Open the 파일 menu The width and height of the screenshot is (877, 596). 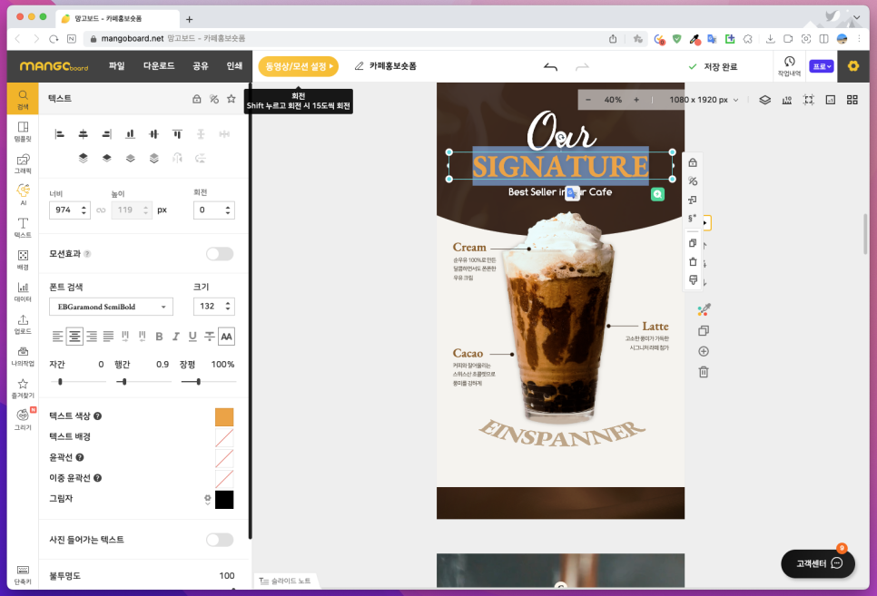pos(116,66)
